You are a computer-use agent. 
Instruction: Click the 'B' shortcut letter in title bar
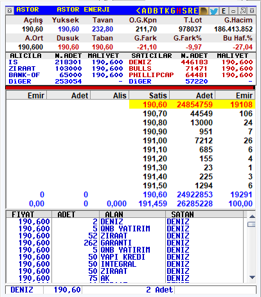click(156, 10)
